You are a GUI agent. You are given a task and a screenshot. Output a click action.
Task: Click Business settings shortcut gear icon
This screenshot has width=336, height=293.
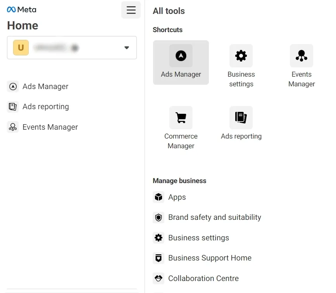pos(241,56)
